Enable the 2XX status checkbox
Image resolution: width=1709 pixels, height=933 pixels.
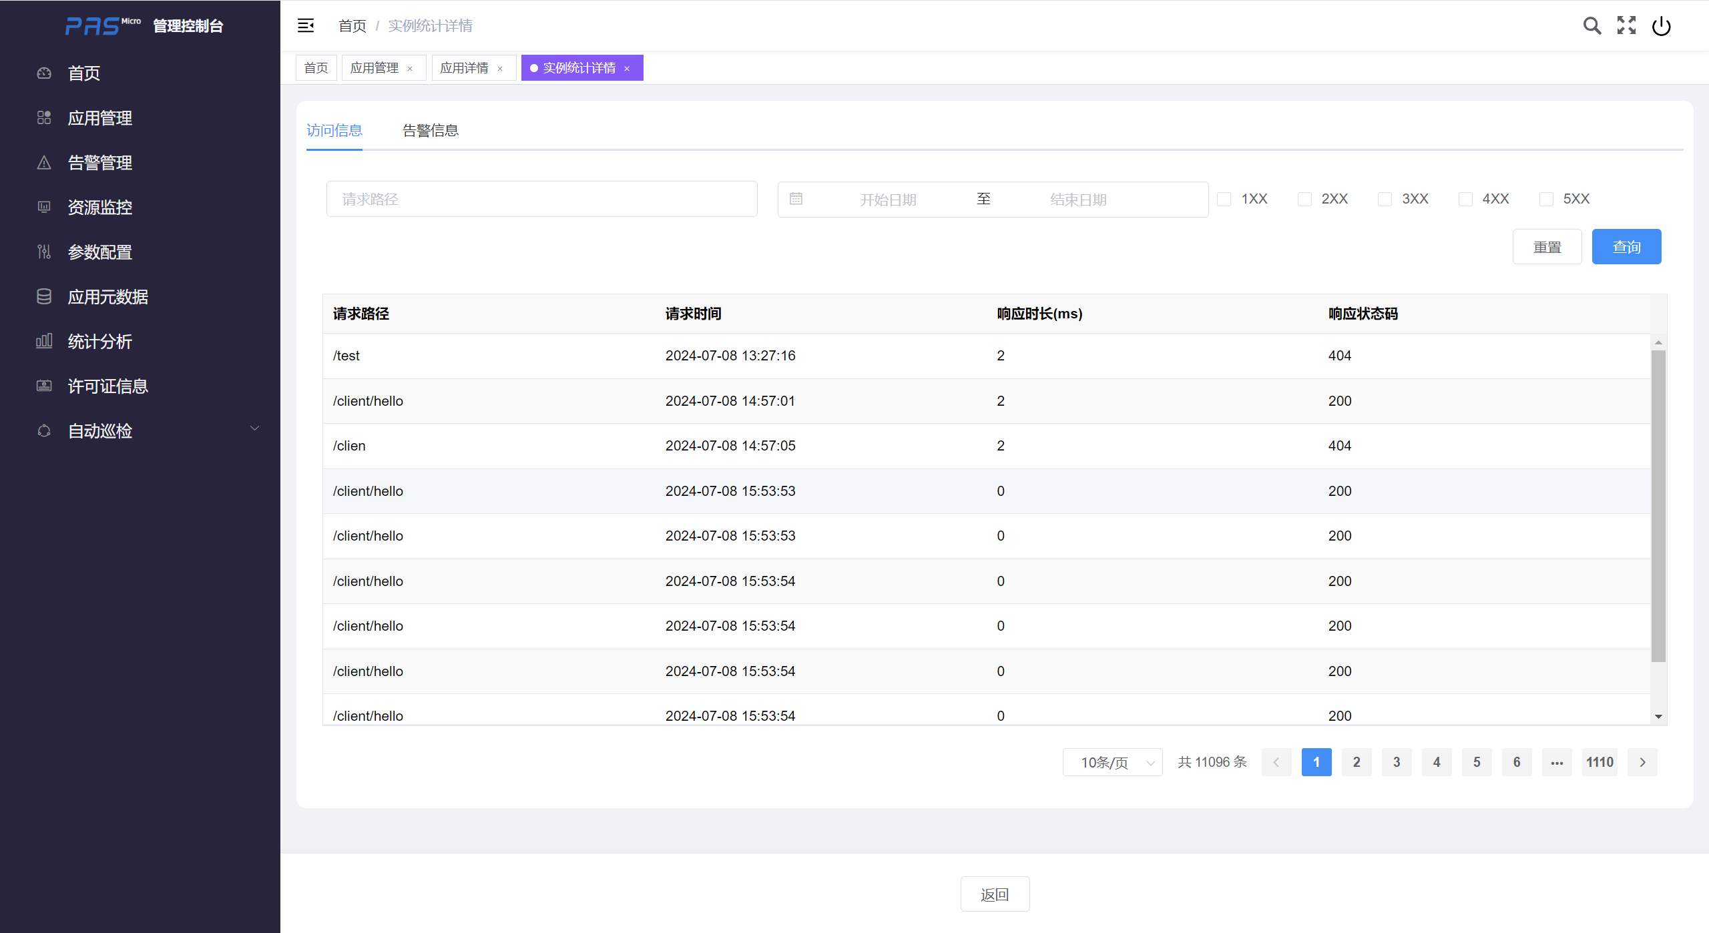(1304, 199)
